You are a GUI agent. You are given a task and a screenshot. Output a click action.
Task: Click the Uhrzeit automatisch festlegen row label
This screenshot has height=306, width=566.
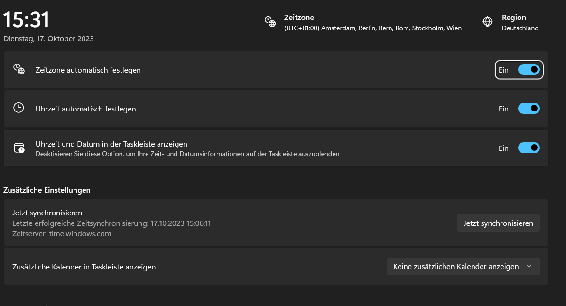tap(86, 109)
